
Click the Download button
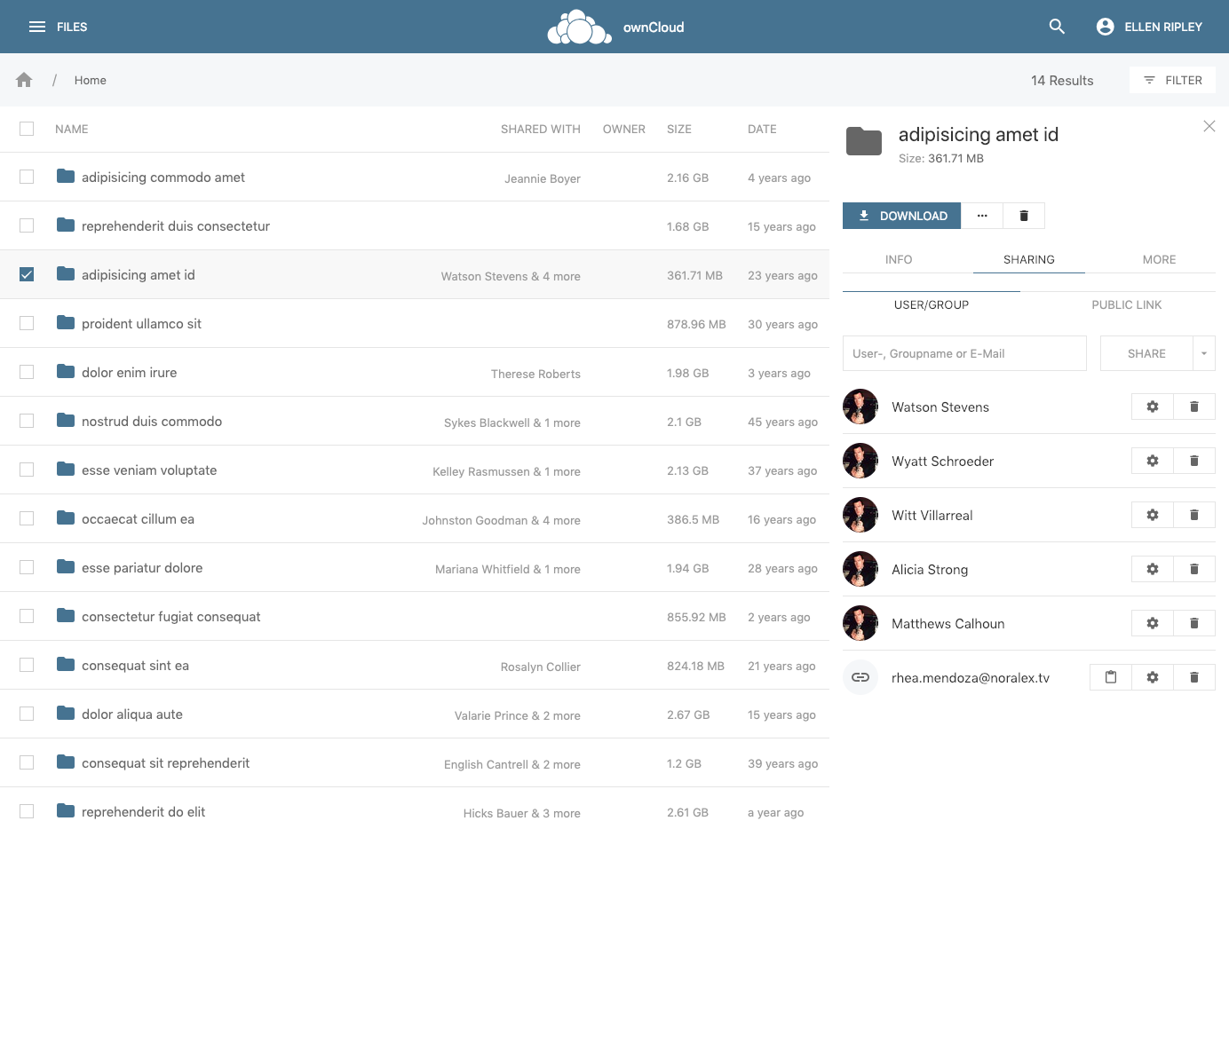[902, 216]
